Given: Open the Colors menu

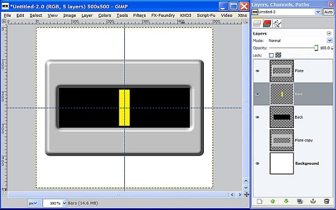Looking at the screenshot, I should point(105,16).
